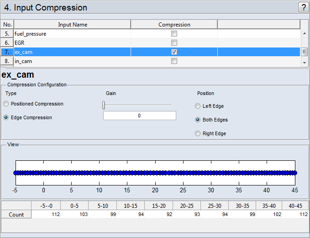Select Right Edge position
The height and width of the screenshot is (238, 310).
click(x=198, y=134)
